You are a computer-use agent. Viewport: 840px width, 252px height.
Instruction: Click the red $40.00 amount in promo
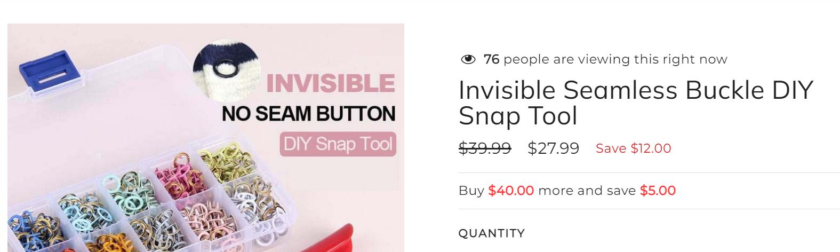pyautogui.click(x=510, y=191)
